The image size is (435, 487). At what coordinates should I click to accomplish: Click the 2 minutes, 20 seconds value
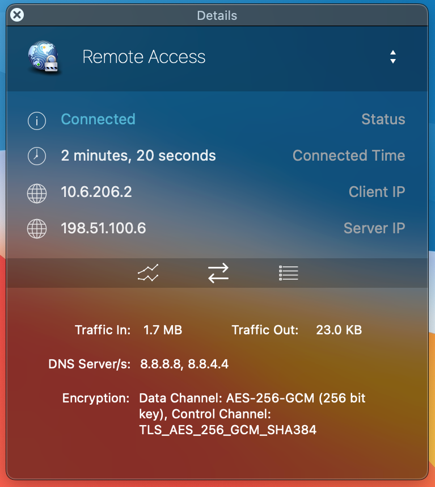click(x=138, y=156)
